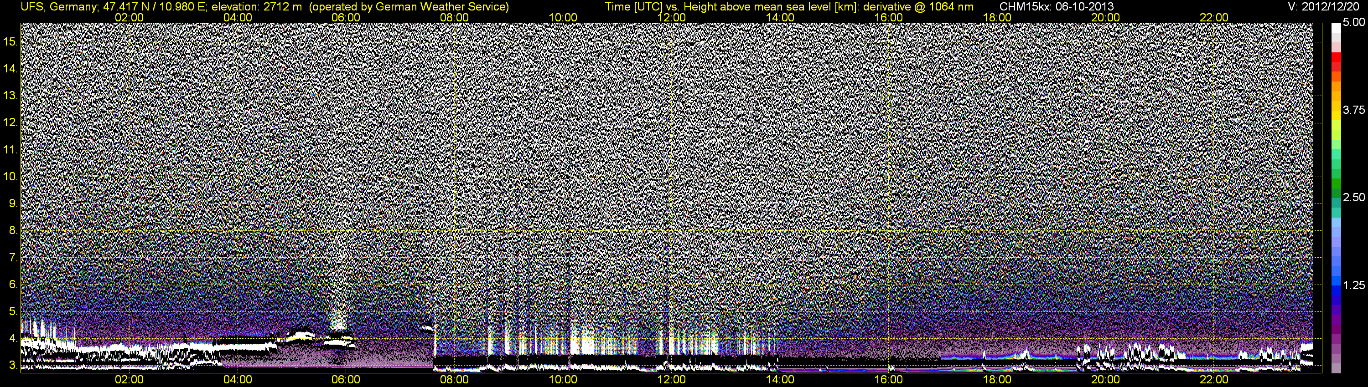Screen dimensions: 1368x387
Task: Click '16:00' on the top time axis
Action: (888, 17)
